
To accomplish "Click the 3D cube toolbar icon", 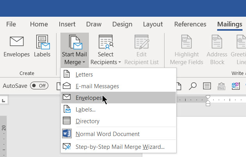I will click(x=235, y=86).
